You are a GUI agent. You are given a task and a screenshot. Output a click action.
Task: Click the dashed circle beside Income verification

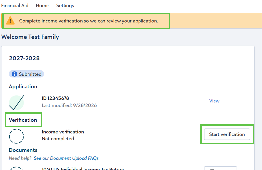click(x=16, y=136)
